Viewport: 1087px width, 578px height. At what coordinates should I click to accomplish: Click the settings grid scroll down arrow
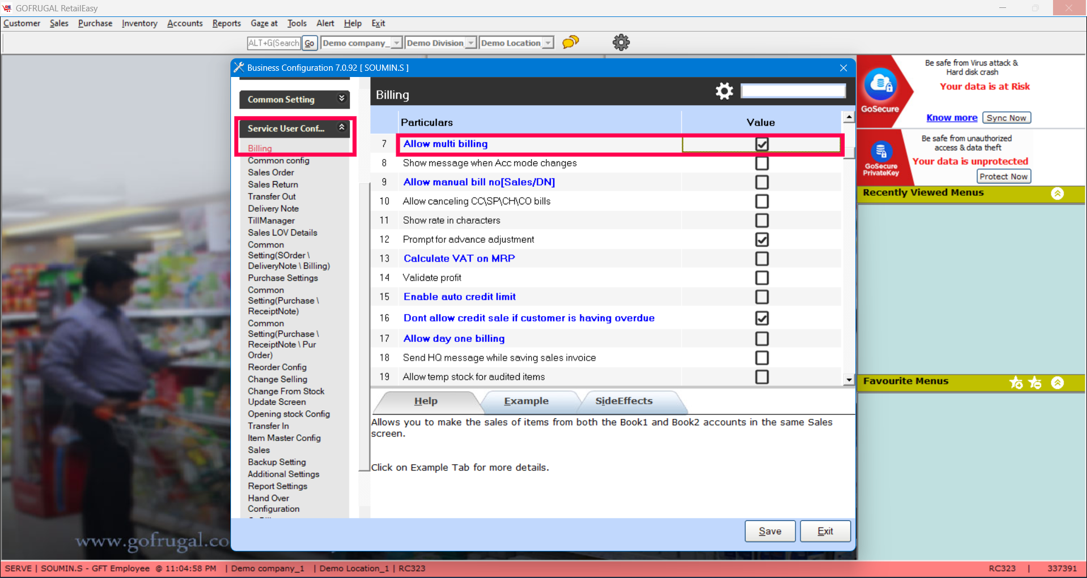tap(848, 380)
